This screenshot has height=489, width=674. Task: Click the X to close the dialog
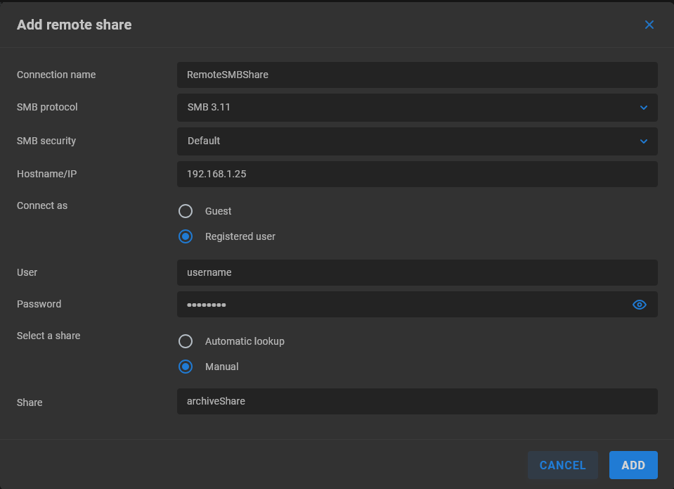pyautogui.click(x=649, y=25)
